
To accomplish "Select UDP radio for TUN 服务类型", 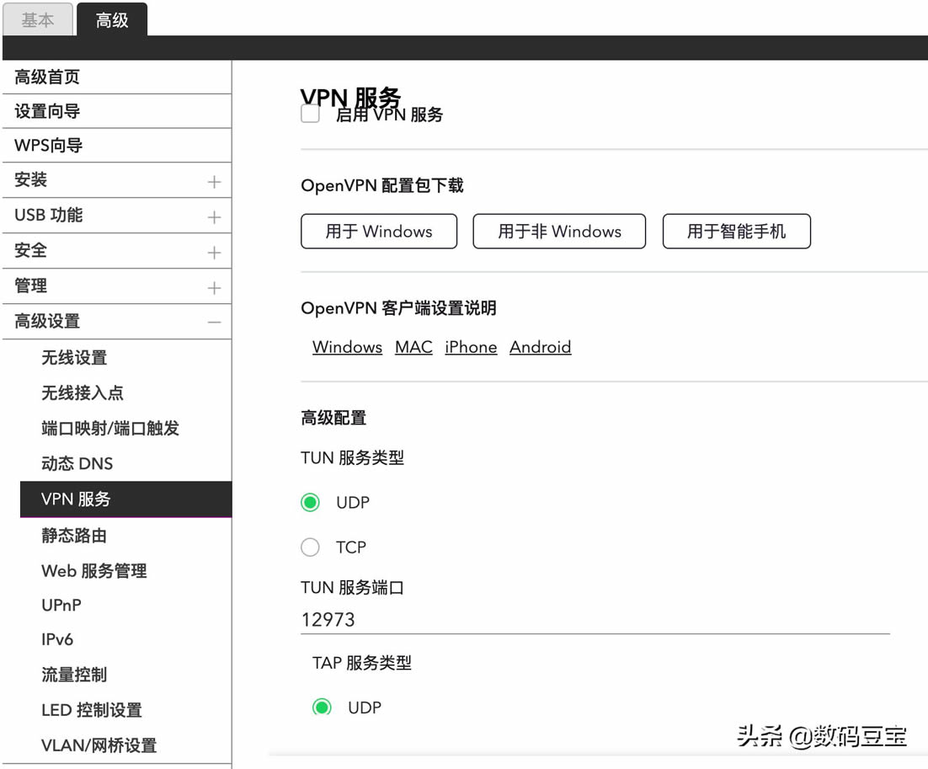I will pyautogui.click(x=310, y=503).
